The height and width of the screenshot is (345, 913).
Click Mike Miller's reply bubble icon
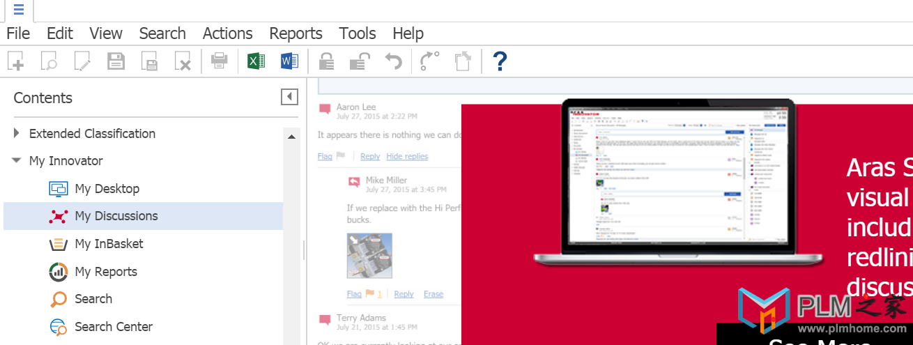[x=354, y=183]
